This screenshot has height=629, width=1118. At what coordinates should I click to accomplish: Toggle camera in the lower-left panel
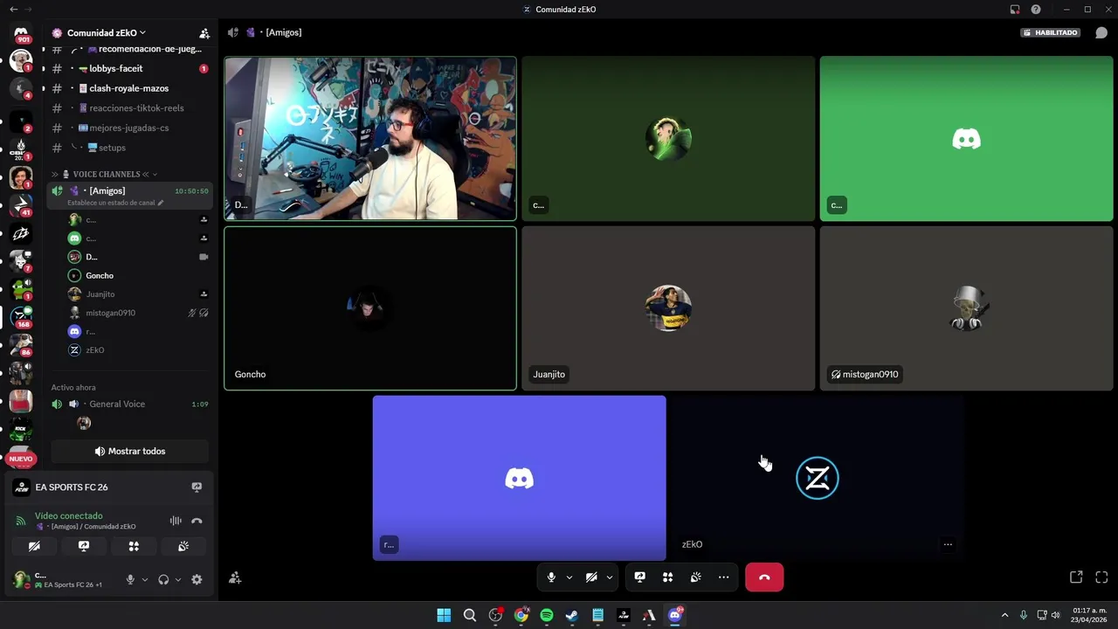tap(34, 546)
